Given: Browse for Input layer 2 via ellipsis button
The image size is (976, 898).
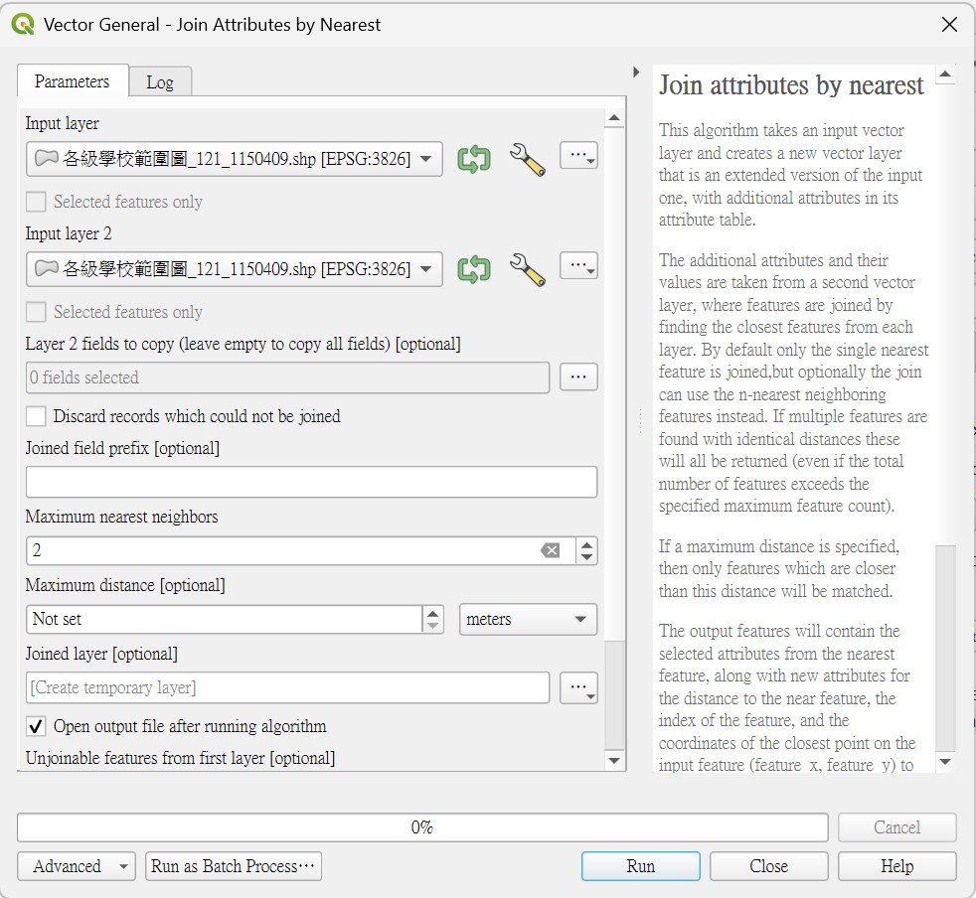Looking at the screenshot, I should [578, 266].
